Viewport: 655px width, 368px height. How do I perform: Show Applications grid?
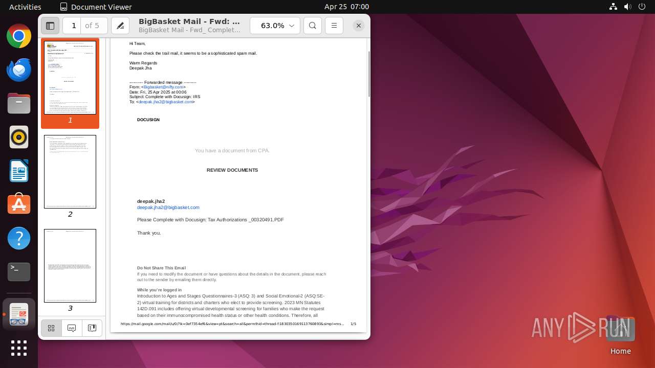pos(19,348)
